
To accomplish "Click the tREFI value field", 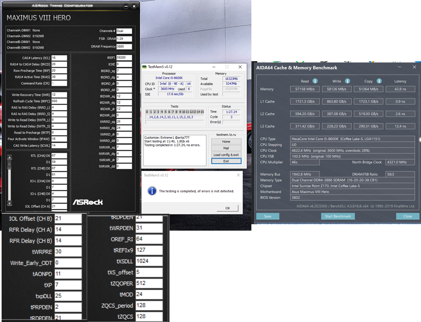I will (124, 58).
